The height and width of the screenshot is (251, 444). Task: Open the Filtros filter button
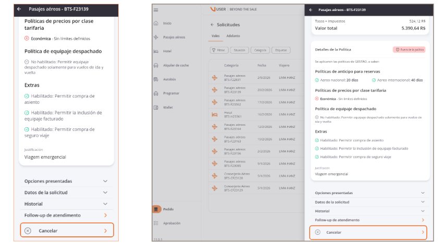click(x=219, y=51)
